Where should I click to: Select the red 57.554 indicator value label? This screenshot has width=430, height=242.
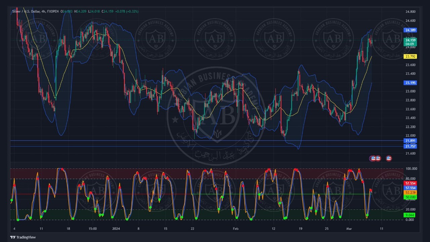(x=411, y=183)
